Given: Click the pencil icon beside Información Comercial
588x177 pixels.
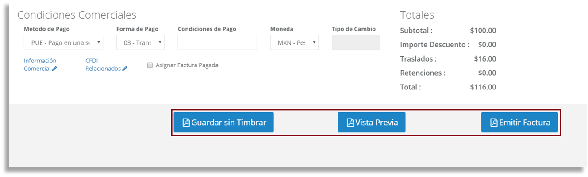Looking at the screenshot, I should pos(54,69).
